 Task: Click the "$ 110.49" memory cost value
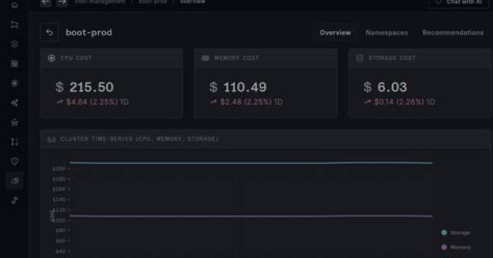(238, 87)
